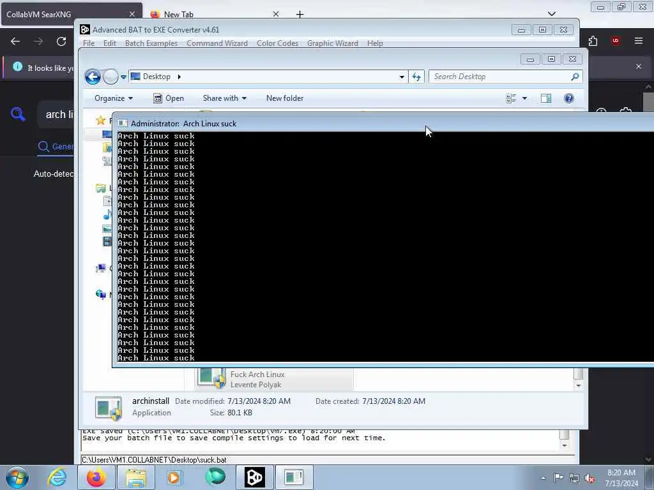Click the change view icon in Explorer
The height and width of the screenshot is (490, 654).
(511, 98)
